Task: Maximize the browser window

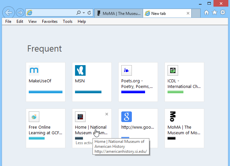Action: coord(209,3)
